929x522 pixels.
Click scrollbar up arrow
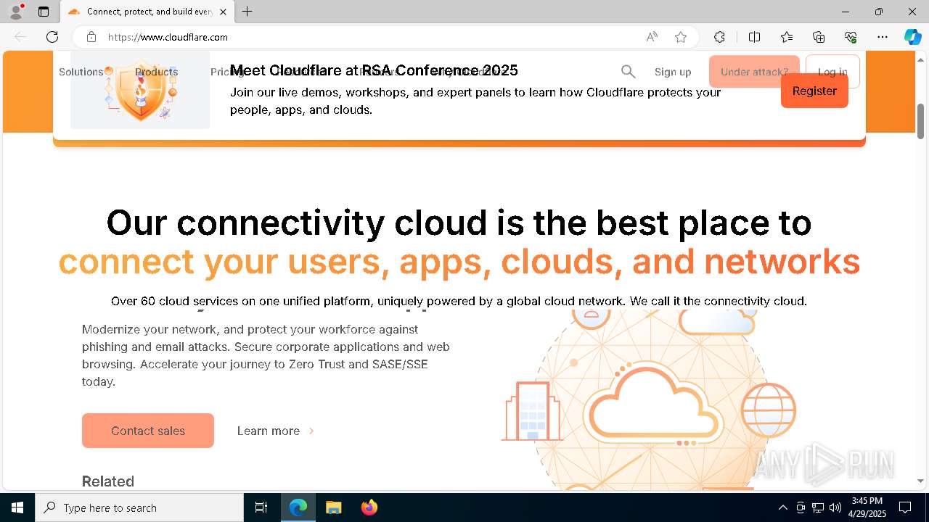point(920,59)
